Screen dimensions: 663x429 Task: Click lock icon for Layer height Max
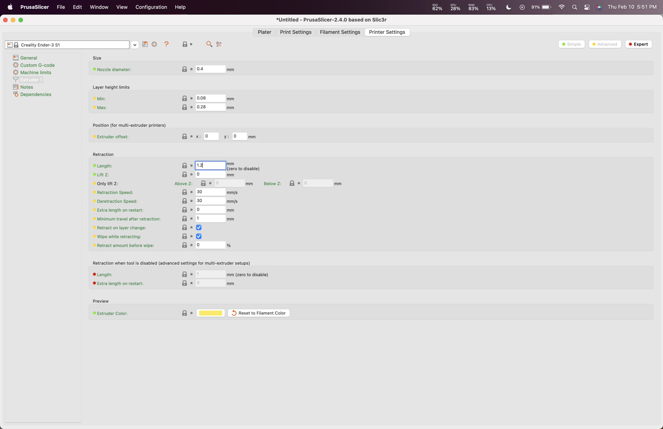click(185, 107)
